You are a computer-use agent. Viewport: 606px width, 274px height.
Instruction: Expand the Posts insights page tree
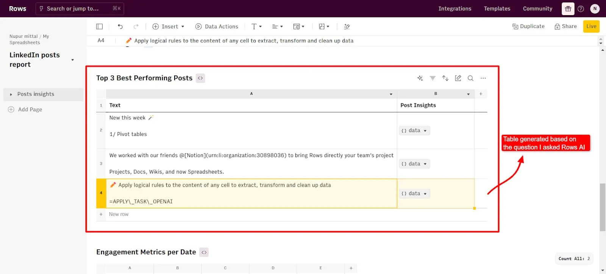pyautogui.click(x=11, y=95)
